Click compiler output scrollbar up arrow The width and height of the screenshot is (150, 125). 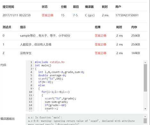[x=145, y=116]
